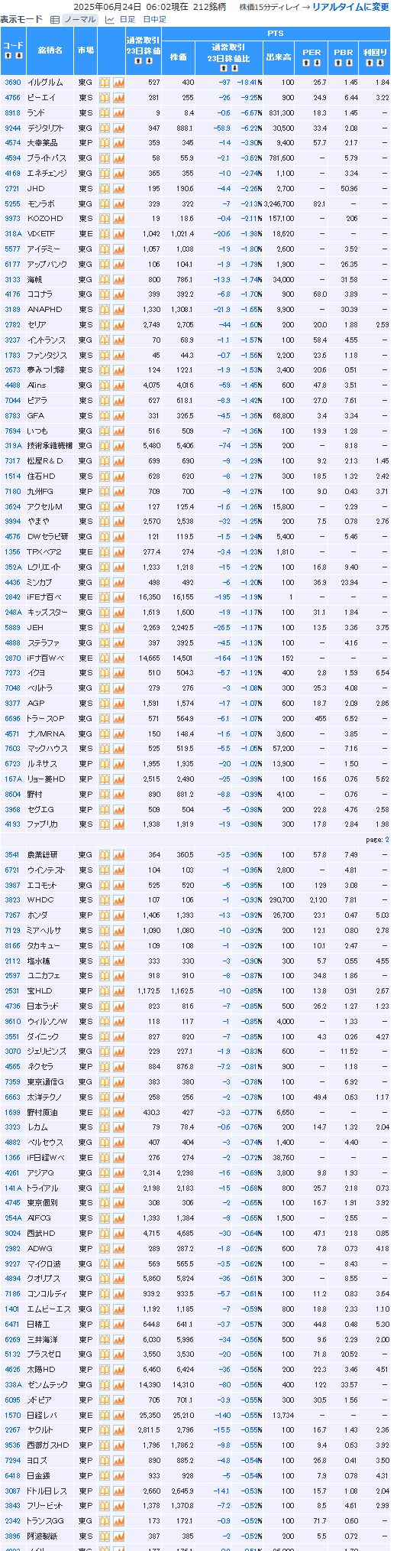Image resolution: width=397 pixels, height=1551 pixels.
Task: Open the chart icon for ファブリカ
Action: click(x=118, y=824)
